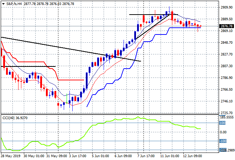
Task: Click the 30 May 01:00 time label
Action: (34, 156)
